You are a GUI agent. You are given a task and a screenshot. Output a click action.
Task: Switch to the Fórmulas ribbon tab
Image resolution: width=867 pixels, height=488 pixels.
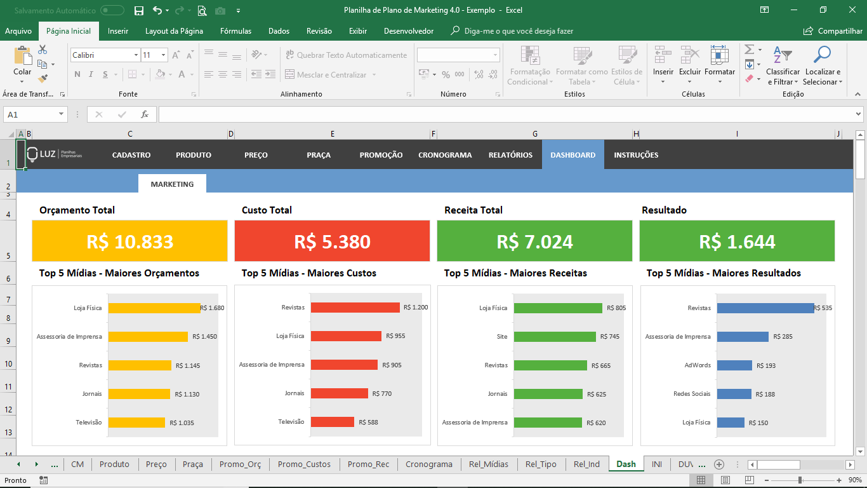tap(235, 30)
